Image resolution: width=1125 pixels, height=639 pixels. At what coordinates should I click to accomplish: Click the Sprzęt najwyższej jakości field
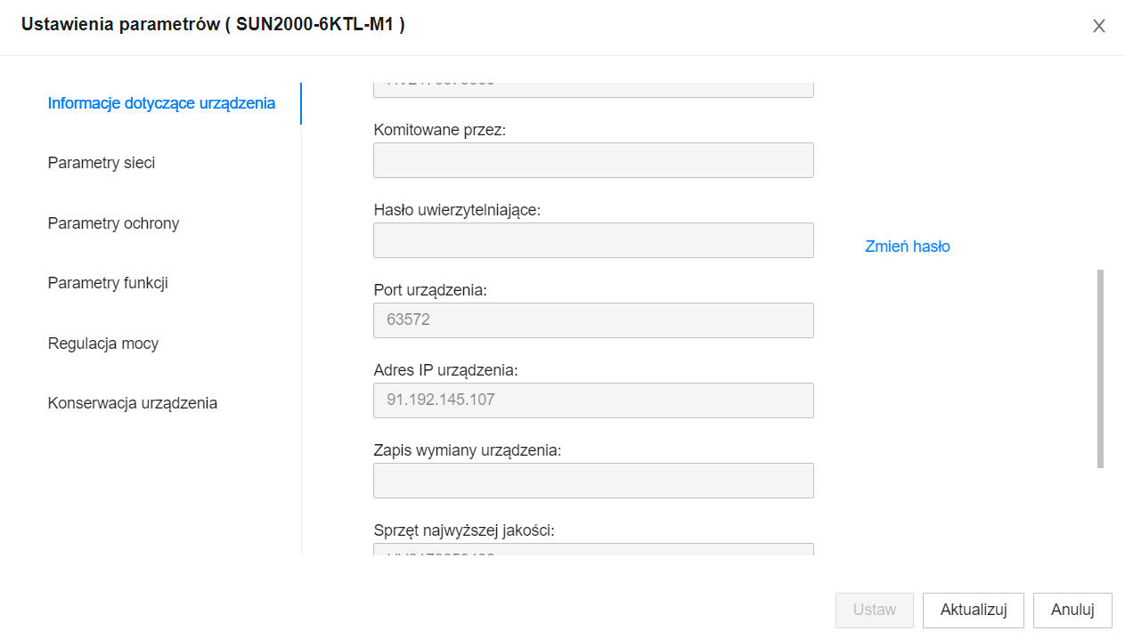point(593,549)
